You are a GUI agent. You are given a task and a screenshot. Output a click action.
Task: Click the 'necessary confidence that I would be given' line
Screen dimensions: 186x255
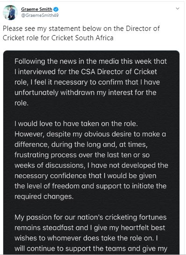(86, 176)
